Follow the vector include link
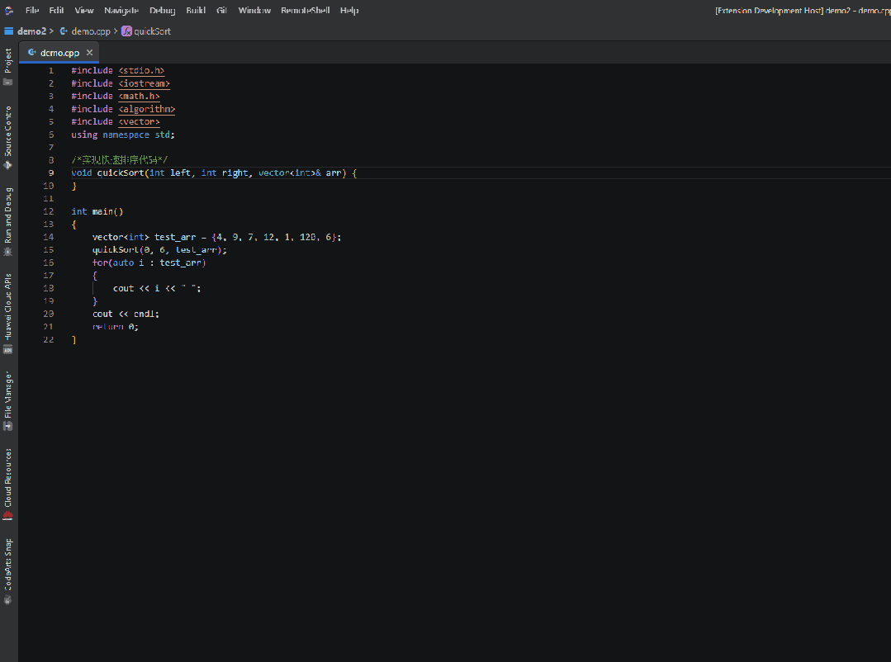The height and width of the screenshot is (662, 891). (140, 121)
